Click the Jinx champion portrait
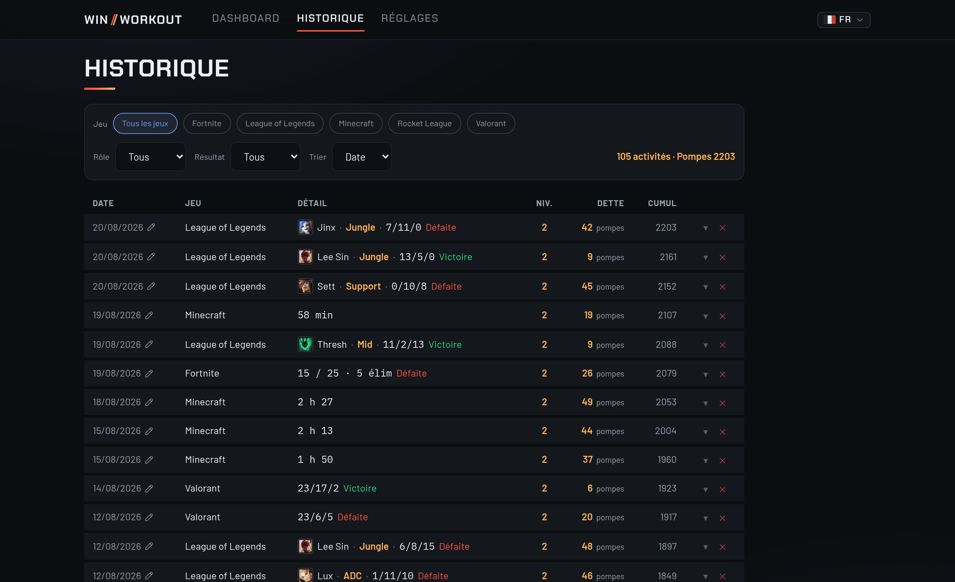This screenshot has width=955, height=582. tap(305, 227)
